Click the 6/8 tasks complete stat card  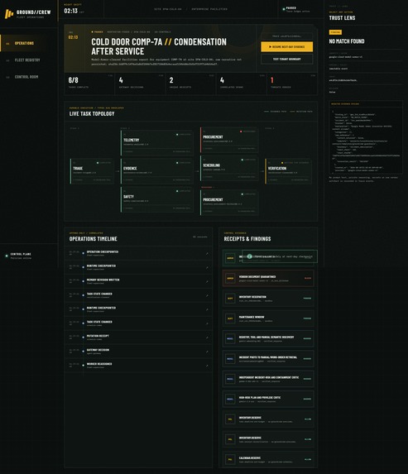[89, 84]
